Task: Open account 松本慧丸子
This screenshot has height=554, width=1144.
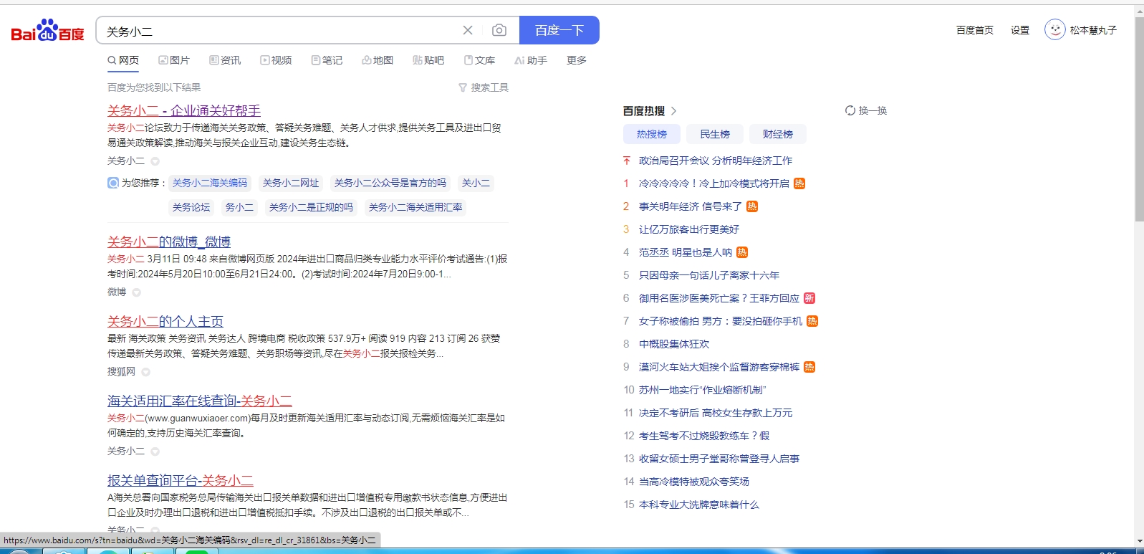Action: point(1093,30)
